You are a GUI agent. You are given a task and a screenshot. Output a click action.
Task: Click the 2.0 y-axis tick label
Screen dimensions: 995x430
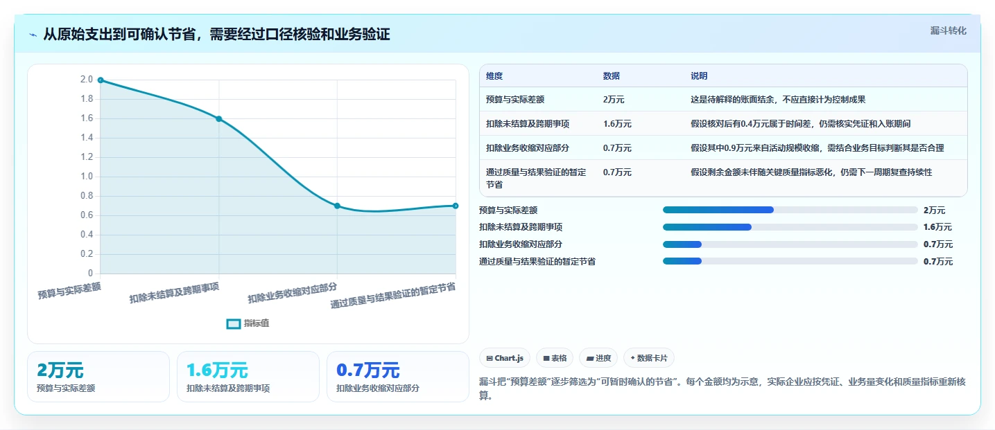(x=87, y=80)
